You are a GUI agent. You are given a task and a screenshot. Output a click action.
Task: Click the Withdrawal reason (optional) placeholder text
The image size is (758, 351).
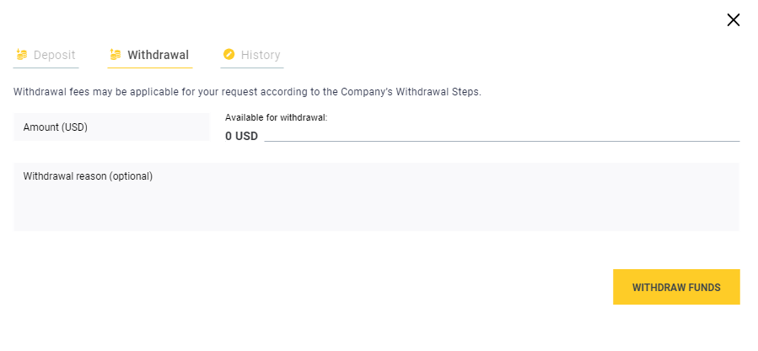[88, 176]
